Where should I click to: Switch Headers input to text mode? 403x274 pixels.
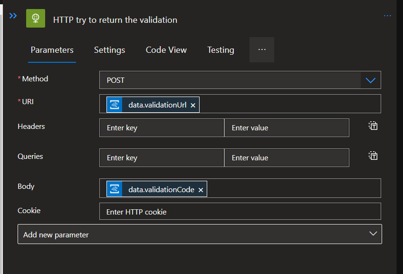373,126
